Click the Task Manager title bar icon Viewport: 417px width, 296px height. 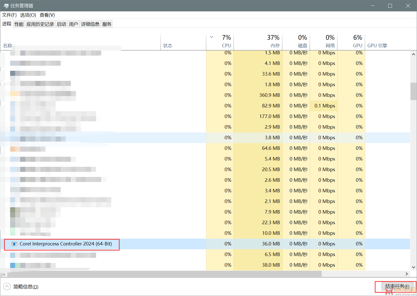[6, 6]
